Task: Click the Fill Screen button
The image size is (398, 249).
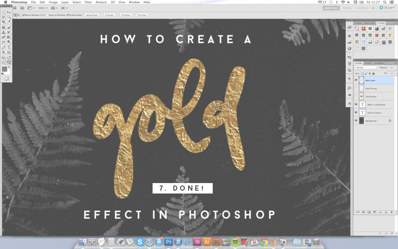Action: point(126,15)
